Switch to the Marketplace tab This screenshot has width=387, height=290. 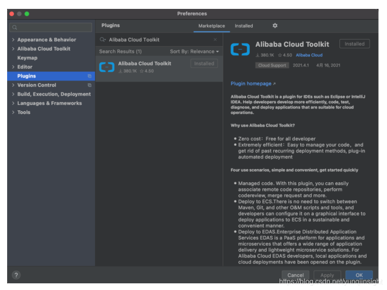[x=211, y=26]
